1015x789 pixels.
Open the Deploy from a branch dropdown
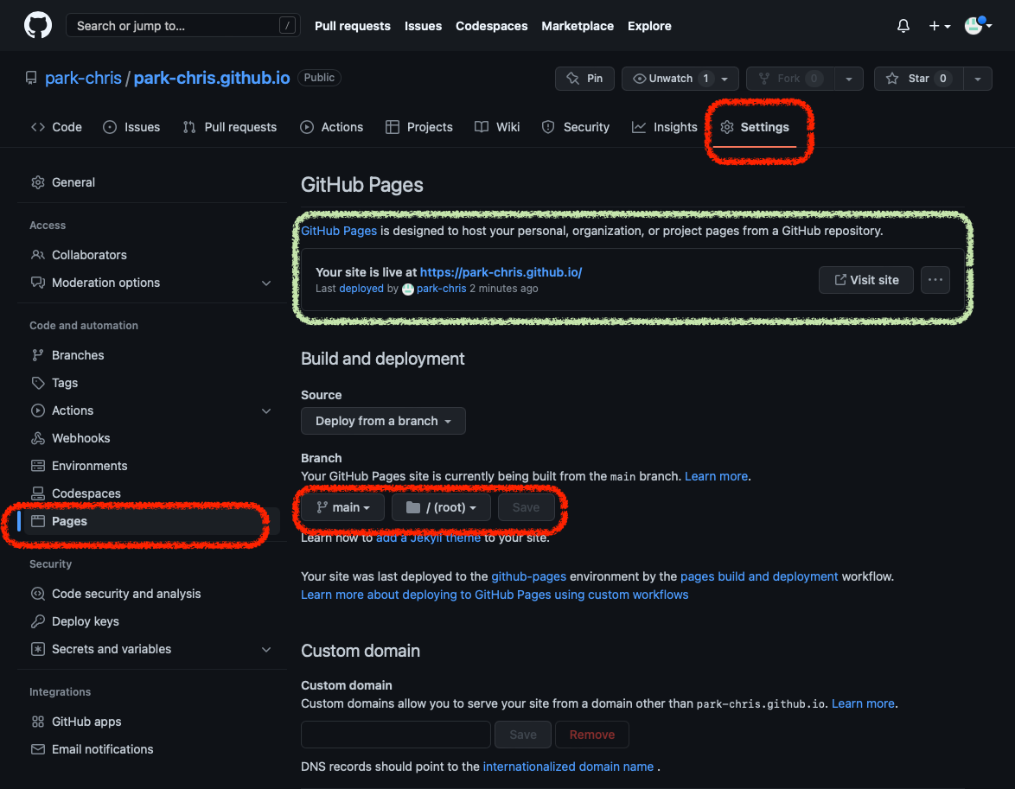(383, 421)
